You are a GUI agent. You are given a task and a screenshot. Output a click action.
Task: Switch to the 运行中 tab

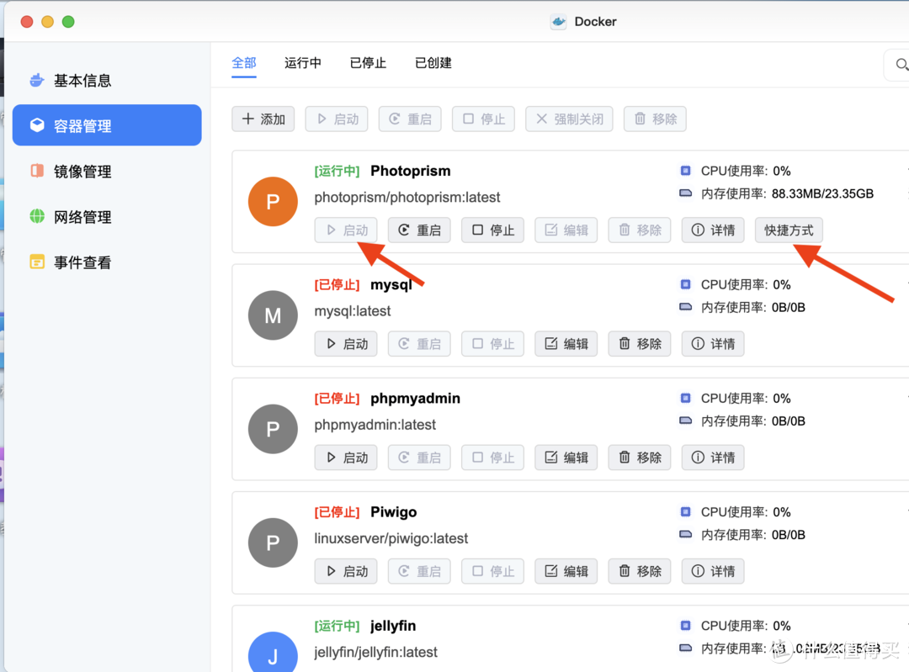[303, 62]
